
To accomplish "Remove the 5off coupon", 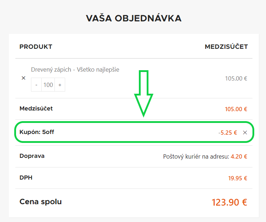I will pos(245,133).
